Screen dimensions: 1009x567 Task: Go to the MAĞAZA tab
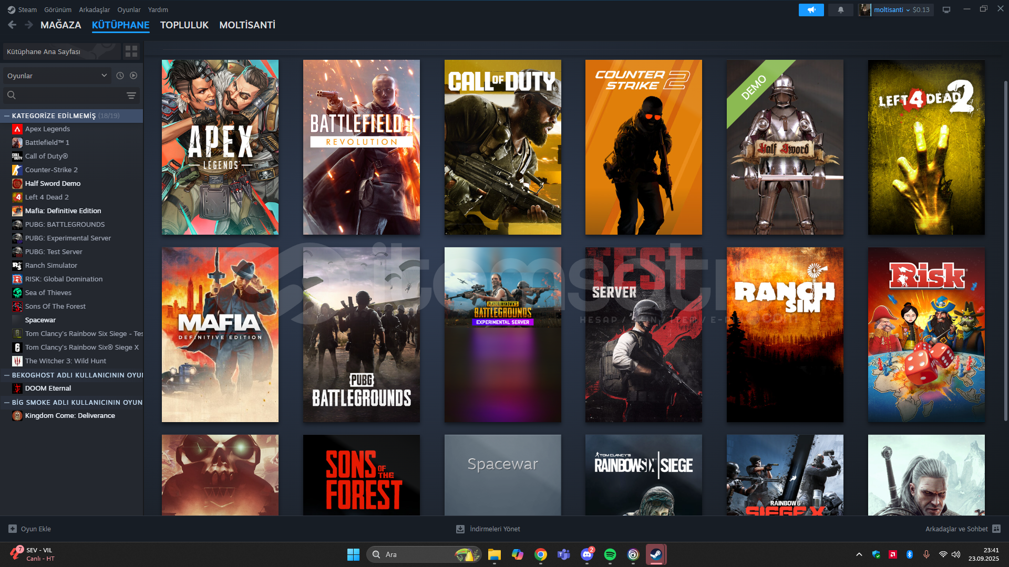pyautogui.click(x=61, y=25)
